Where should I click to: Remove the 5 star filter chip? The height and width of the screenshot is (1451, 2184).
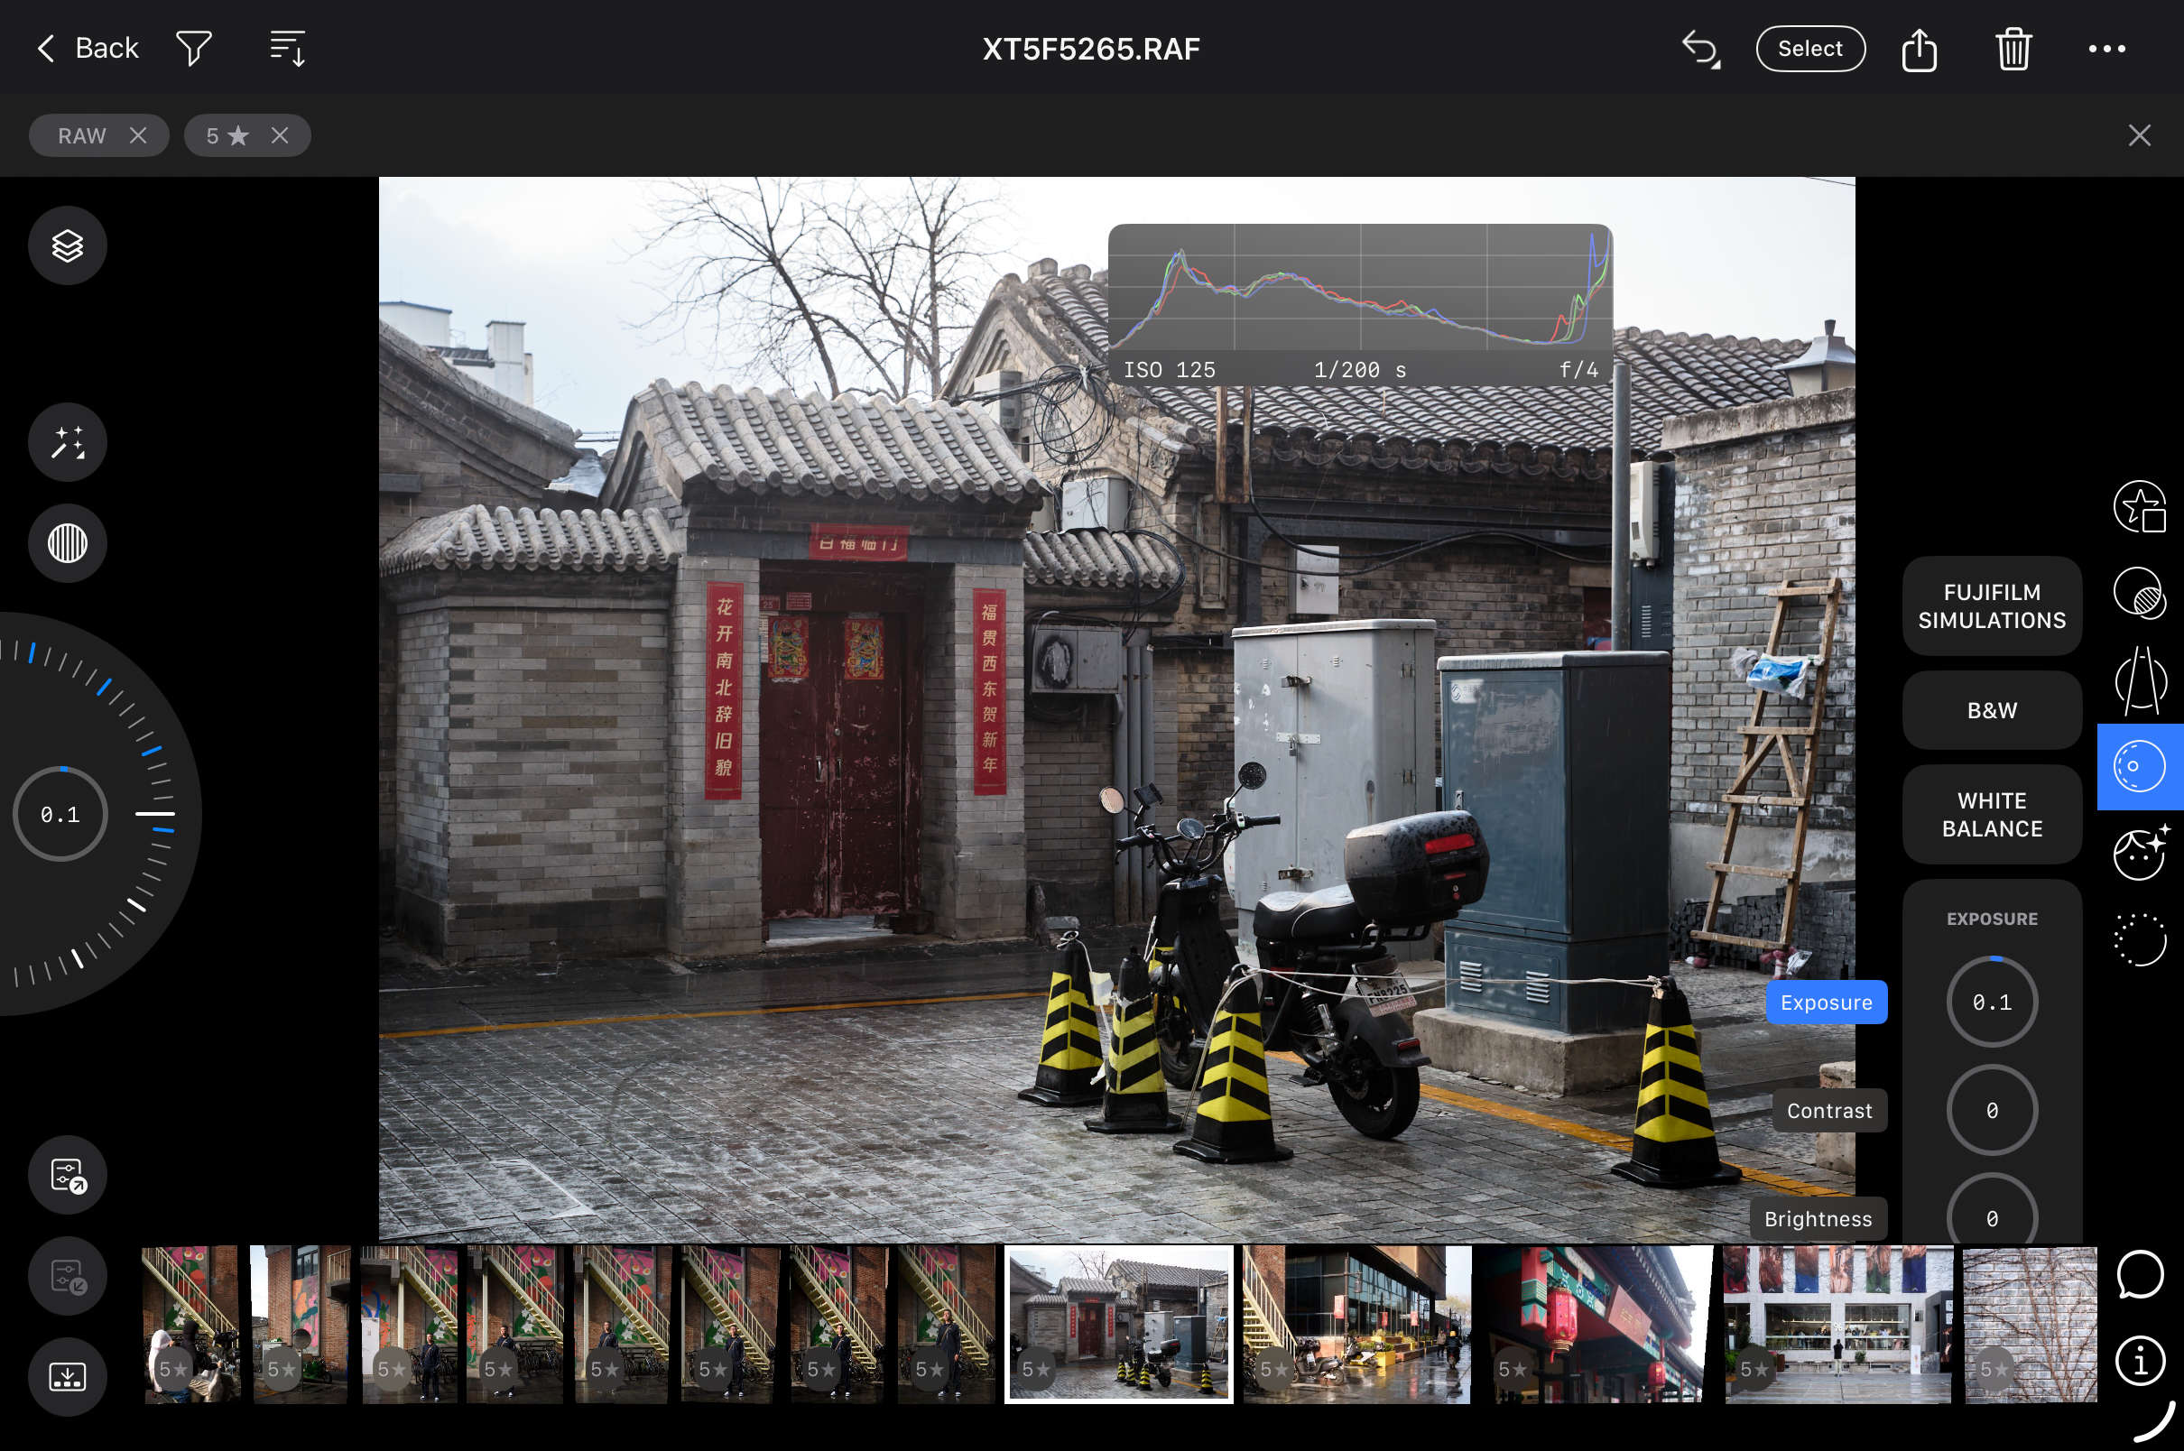280,135
